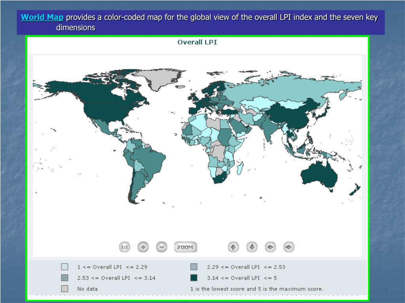
Task: Click Madagascar on the map
Action: [x=240, y=168]
